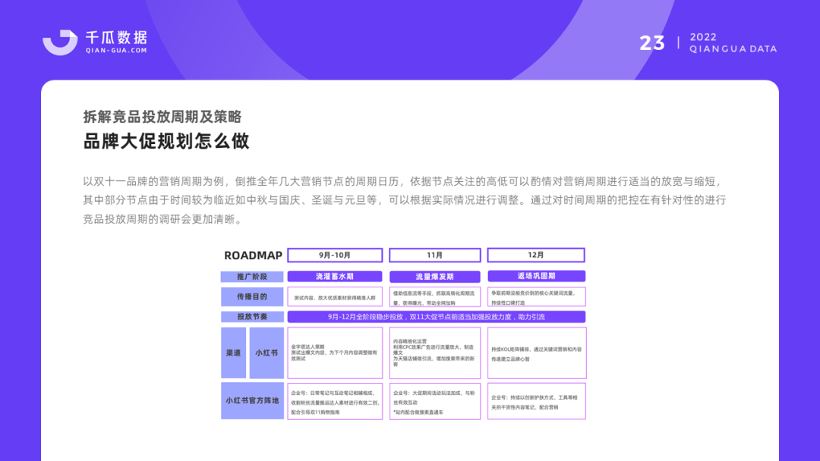Image resolution: width=820 pixels, height=461 pixels.
Task: Toggle the 浇灌蓄水期 stage highlight
Action: pyautogui.click(x=334, y=275)
